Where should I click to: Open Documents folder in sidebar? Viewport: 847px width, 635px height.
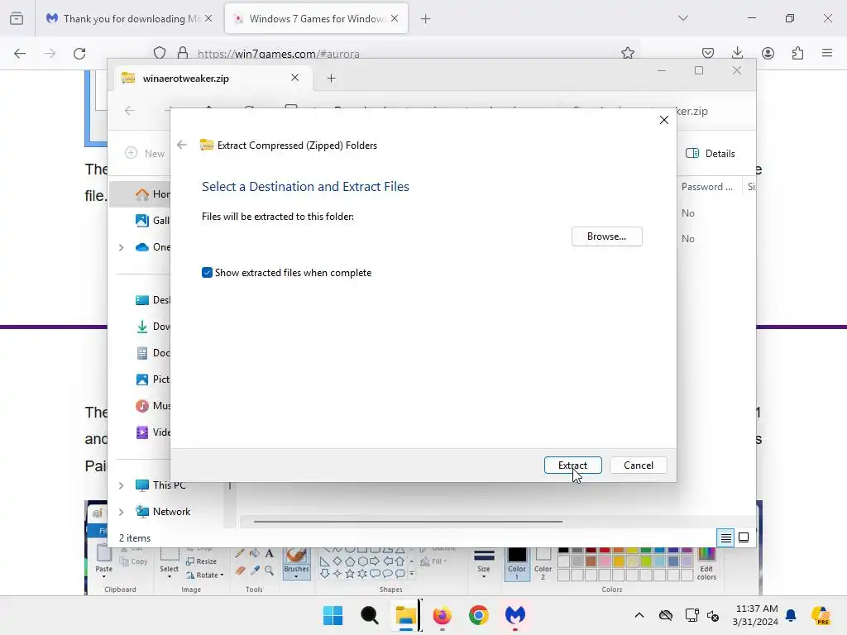pos(153,352)
